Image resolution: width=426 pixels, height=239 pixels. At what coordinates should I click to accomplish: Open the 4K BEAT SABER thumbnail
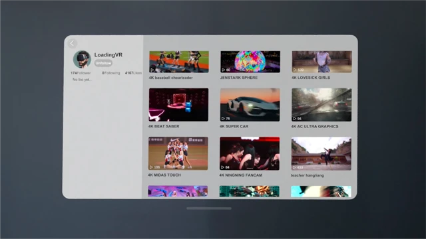tap(178, 105)
